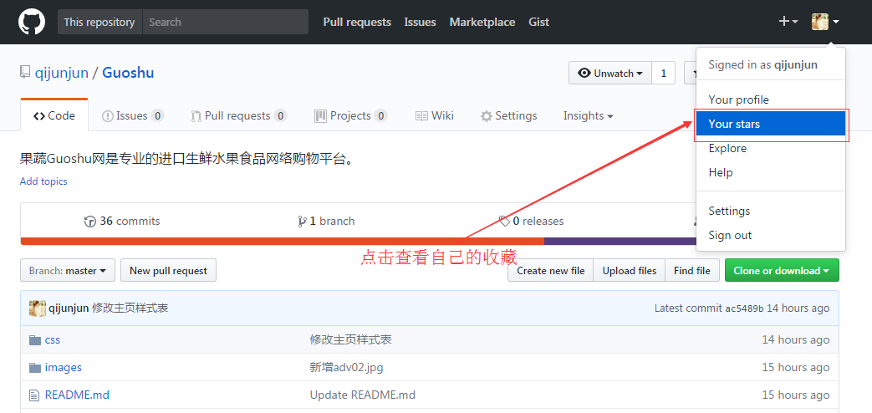Image resolution: width=872 pixels, height=413 pixels.
Task: View the 0 releases link
Action: 531,222
